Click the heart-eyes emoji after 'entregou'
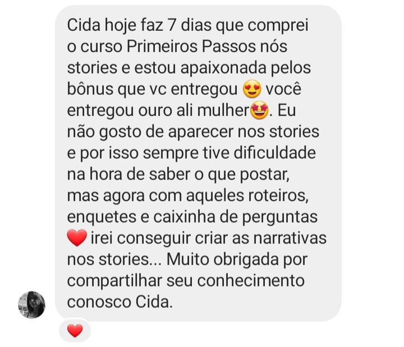The width and height of the screenshot is (404, 347). [x=252, y=89]
